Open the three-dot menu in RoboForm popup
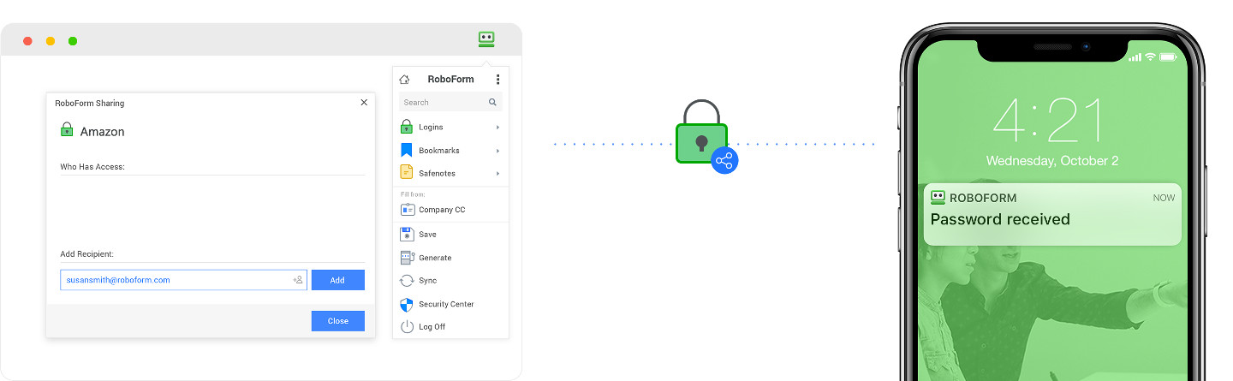The image size is (1233, 381). pos(497,80)
